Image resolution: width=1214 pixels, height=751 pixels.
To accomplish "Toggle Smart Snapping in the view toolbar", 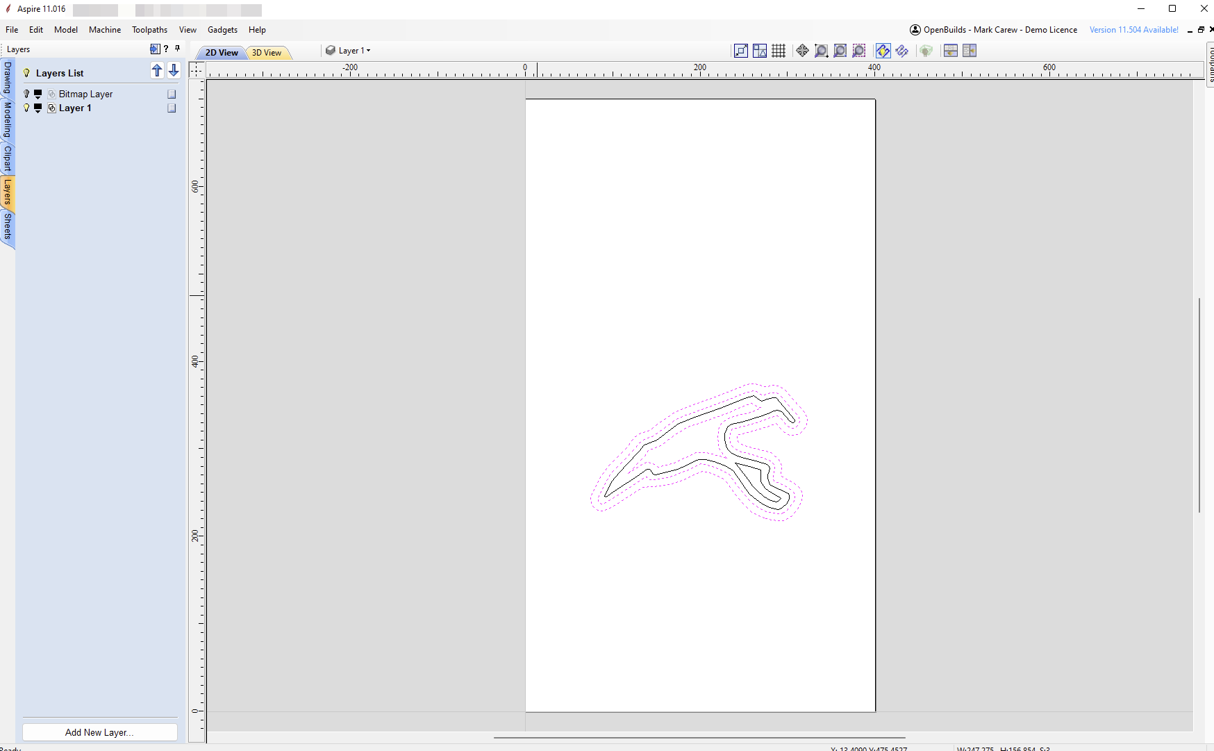I will [760, 51].
